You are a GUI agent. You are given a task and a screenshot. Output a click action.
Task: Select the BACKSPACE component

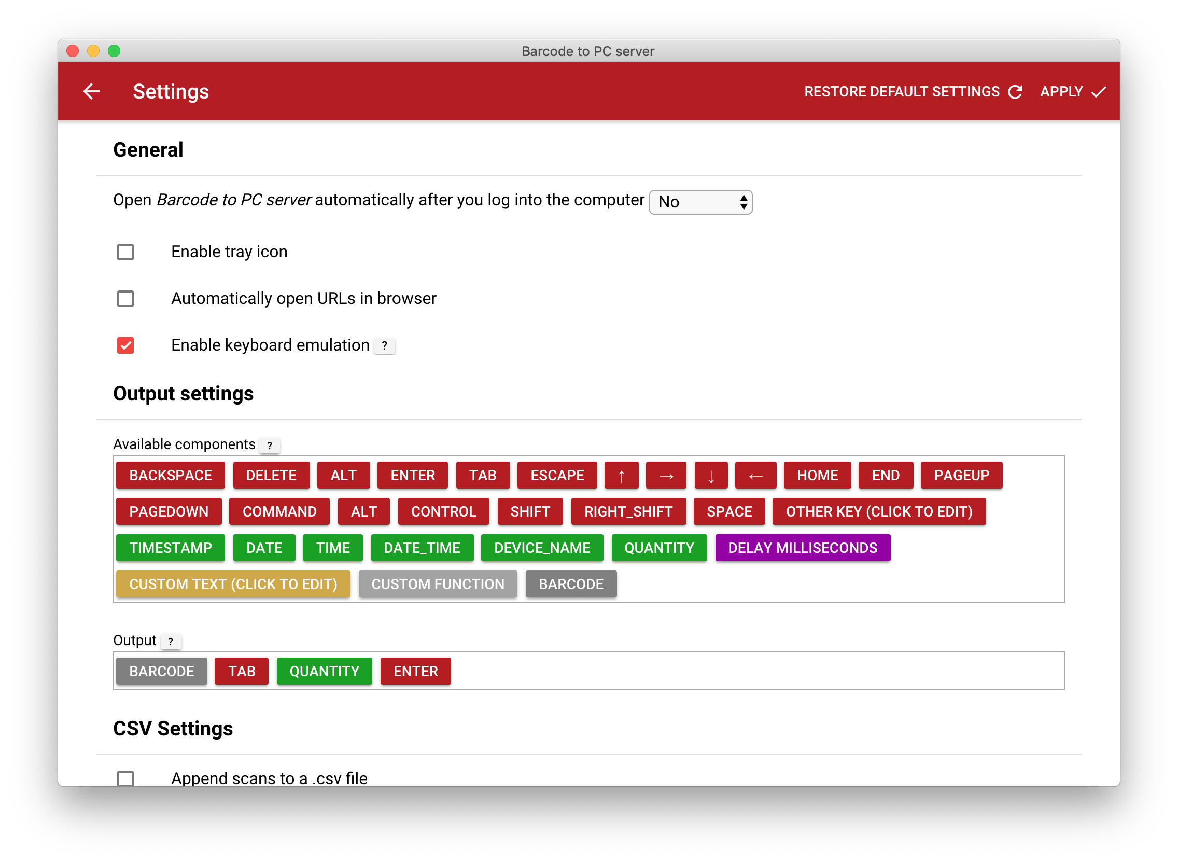[170, 476]
